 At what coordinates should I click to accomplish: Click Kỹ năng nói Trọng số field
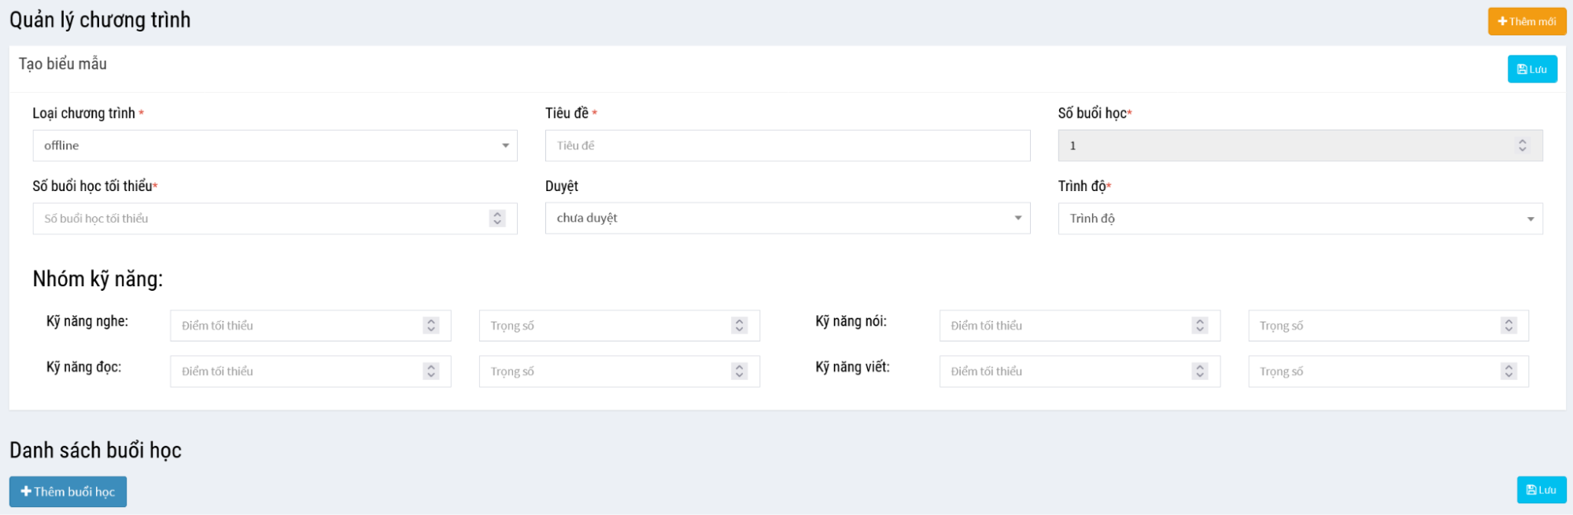click(1373, 326)
